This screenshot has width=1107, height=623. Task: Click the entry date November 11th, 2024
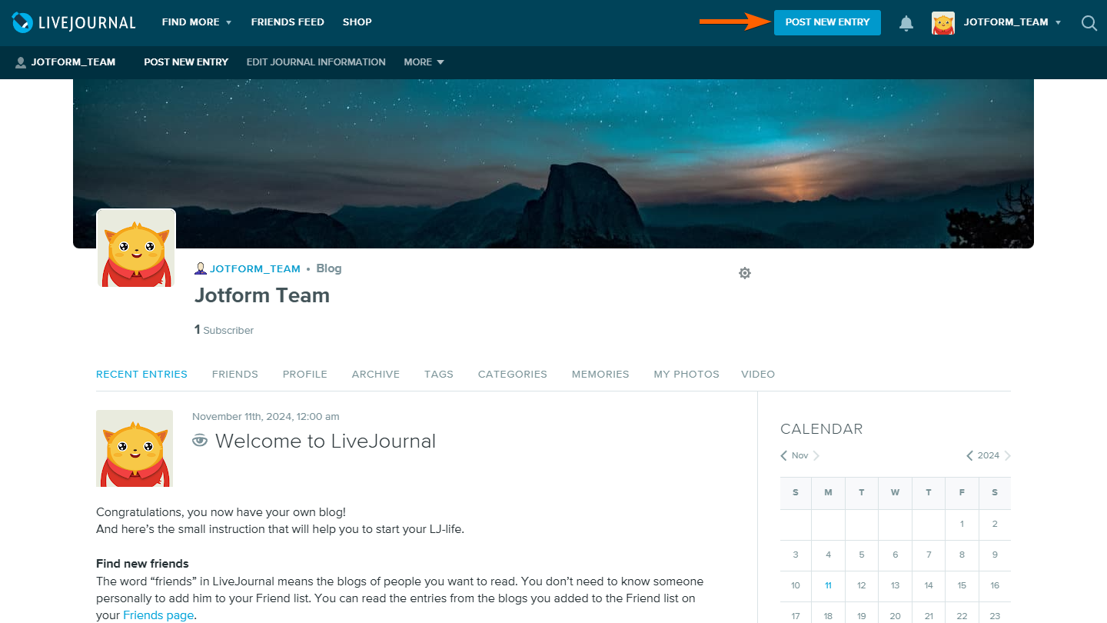[x=266, y=417]
